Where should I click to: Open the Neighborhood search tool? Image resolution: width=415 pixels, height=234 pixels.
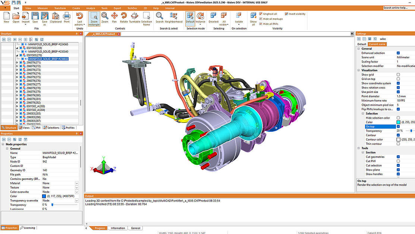click(x=173, y=17)
